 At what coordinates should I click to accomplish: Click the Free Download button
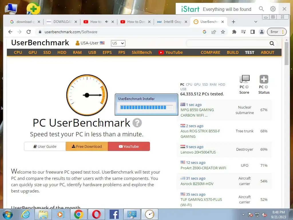[87, 146]
